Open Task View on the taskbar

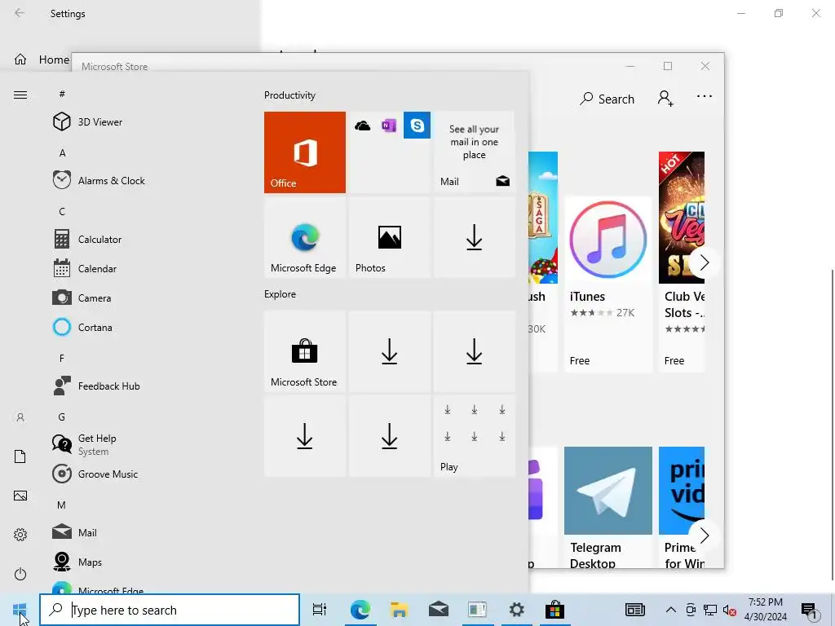tap(320, 610)
